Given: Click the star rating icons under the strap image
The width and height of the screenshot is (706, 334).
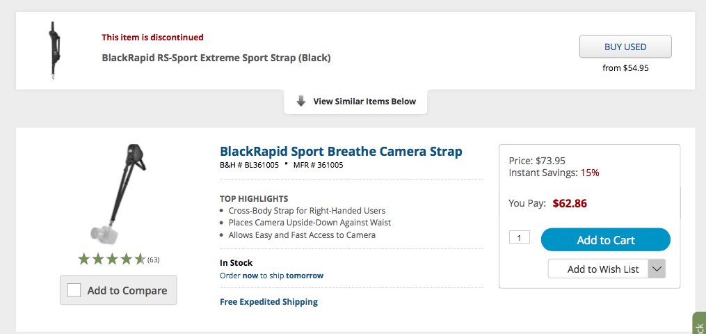Looking at the screenshot, I should pos(111,259).
